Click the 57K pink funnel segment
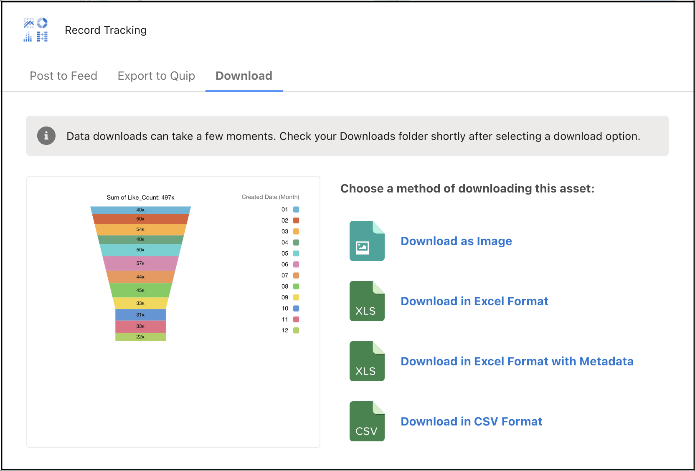 click(141, 263)
